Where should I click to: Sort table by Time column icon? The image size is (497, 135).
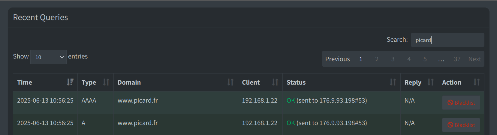(70, 82)
